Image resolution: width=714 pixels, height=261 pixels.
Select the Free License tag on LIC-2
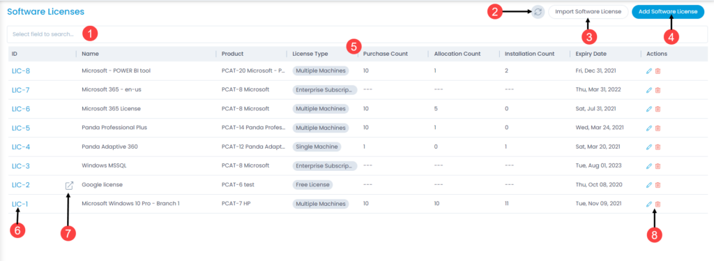pos(312,185)
